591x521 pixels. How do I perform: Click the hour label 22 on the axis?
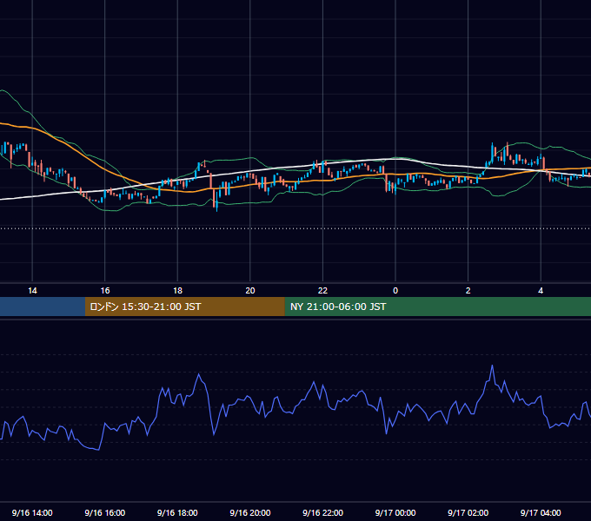[322, 291]
